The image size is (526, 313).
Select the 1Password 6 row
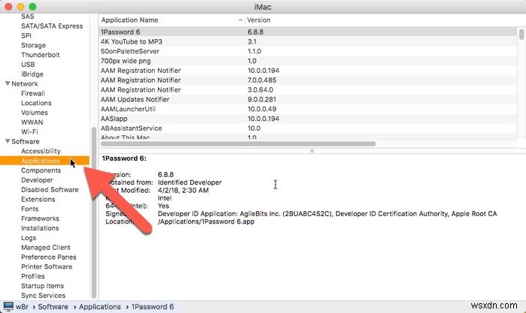[308, 32]
